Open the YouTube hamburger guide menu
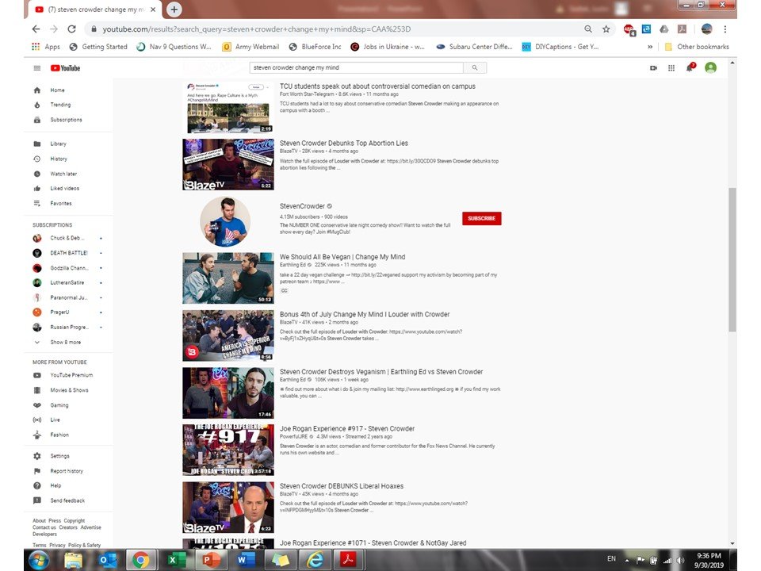The image size is (761, 571). click(x=37, y=68)
